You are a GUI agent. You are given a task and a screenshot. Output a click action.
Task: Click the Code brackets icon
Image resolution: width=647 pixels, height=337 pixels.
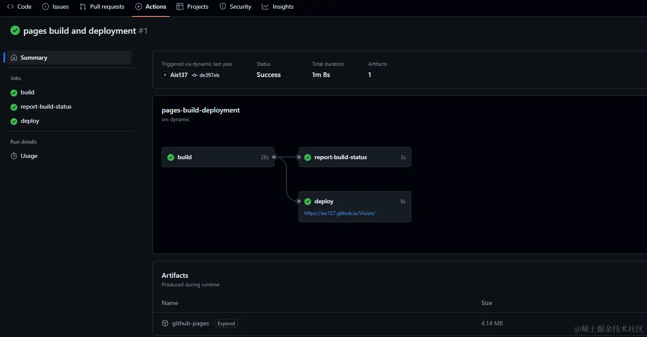point(10,6)
